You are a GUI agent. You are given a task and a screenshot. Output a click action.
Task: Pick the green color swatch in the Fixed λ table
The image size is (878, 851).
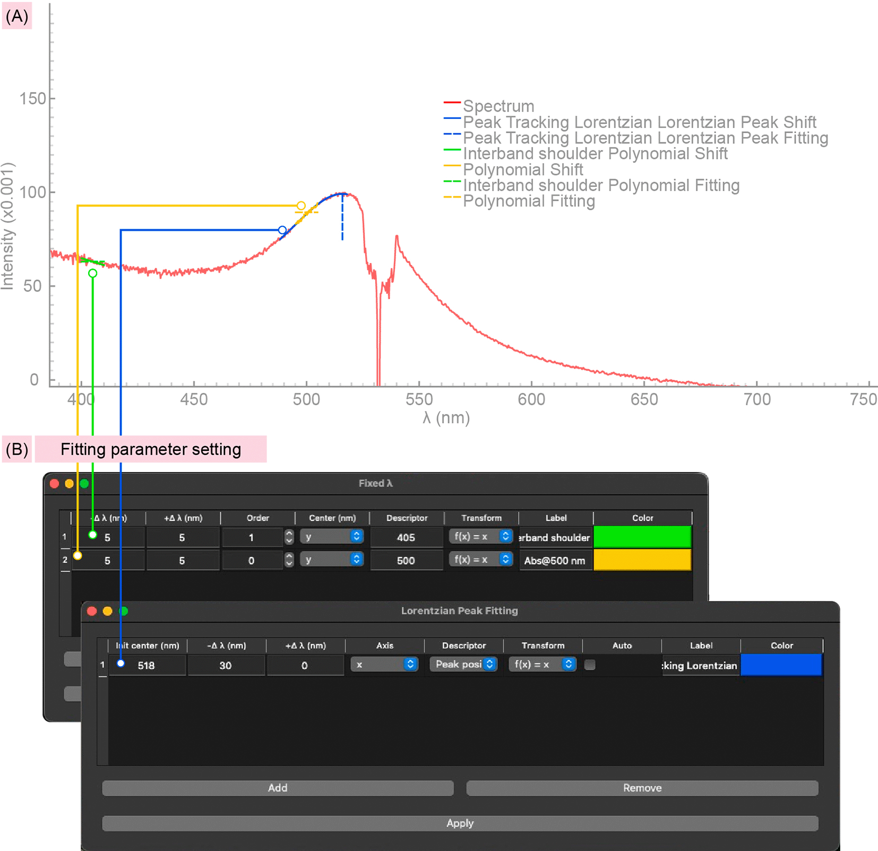click(x=642, y=537)
